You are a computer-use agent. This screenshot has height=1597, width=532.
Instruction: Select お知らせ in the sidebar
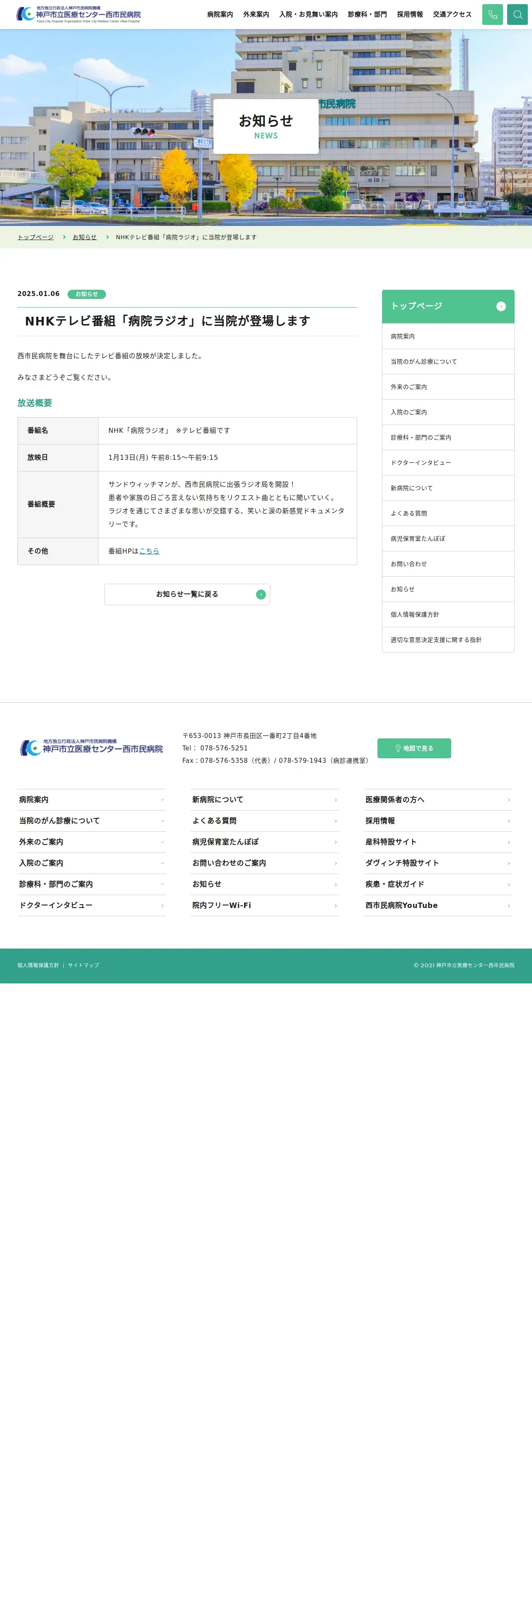[448, 590]
